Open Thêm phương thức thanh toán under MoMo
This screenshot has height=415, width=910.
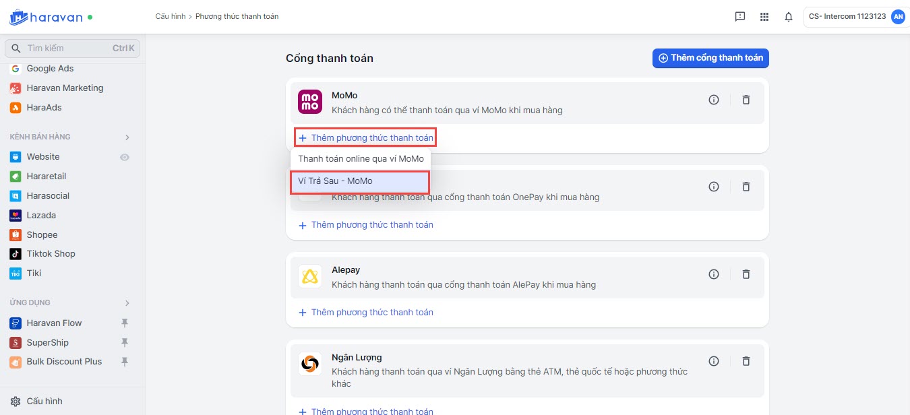point(366,137)
